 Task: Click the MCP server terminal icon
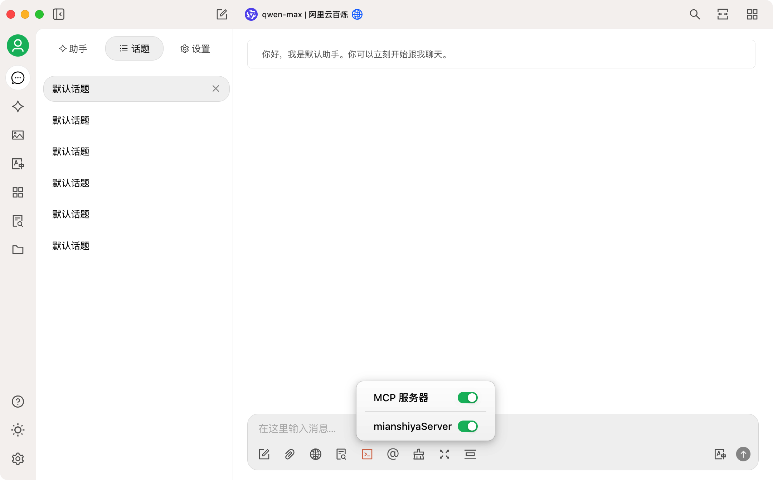[x=367, y=454]
